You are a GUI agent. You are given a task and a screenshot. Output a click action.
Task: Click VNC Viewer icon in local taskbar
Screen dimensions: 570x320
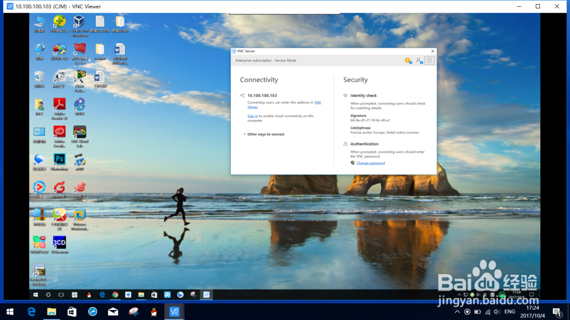point(174,311)
